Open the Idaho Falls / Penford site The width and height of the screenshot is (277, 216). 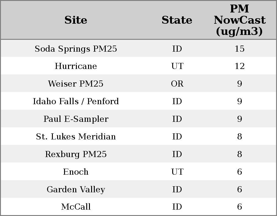[76, 101]
